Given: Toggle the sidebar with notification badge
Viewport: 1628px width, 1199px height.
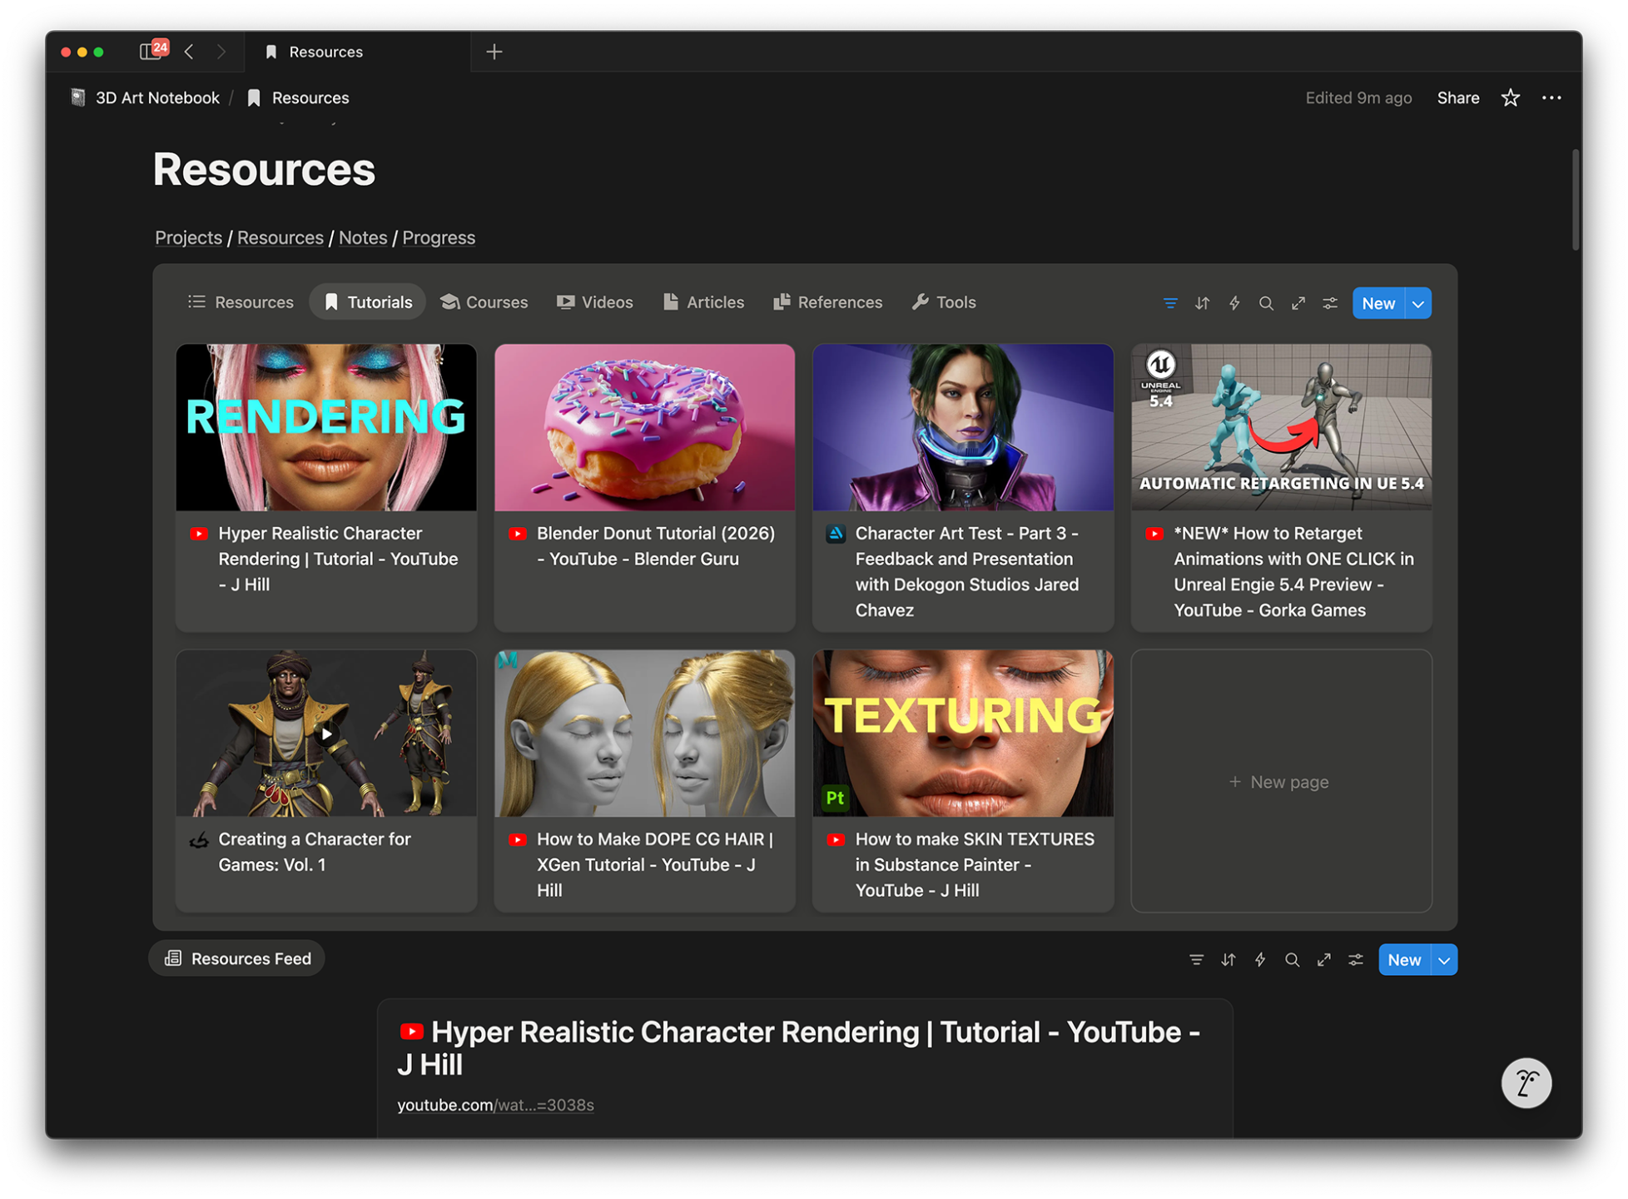Looking at the screenshot, I should 151,52.
